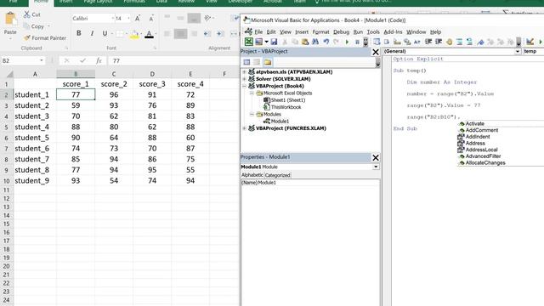Toggle Italic in Excel Font group

[x=92, y=33]
